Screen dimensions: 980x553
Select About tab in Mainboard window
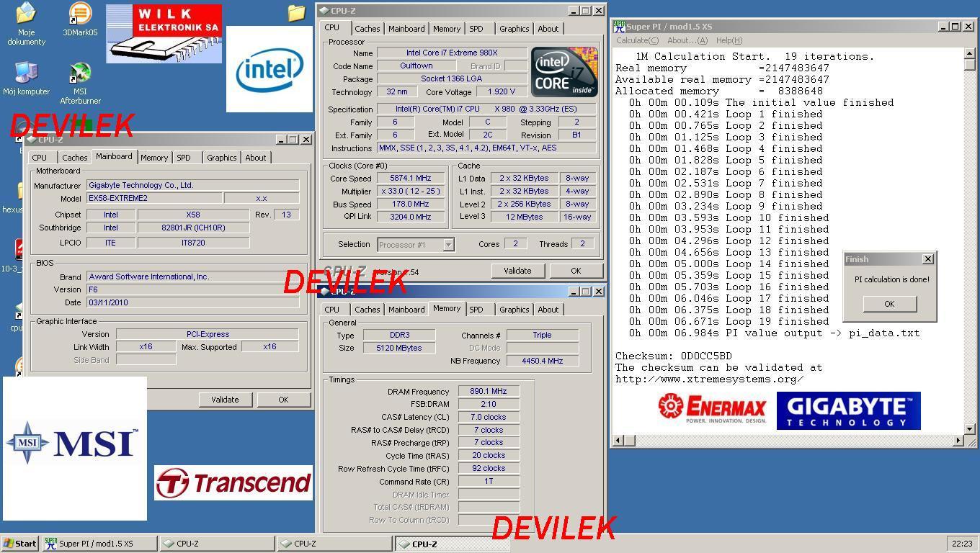coord(255,158)
